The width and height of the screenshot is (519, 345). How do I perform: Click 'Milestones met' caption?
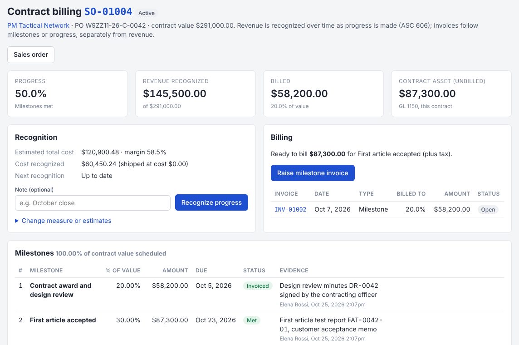tap(34, 106)
